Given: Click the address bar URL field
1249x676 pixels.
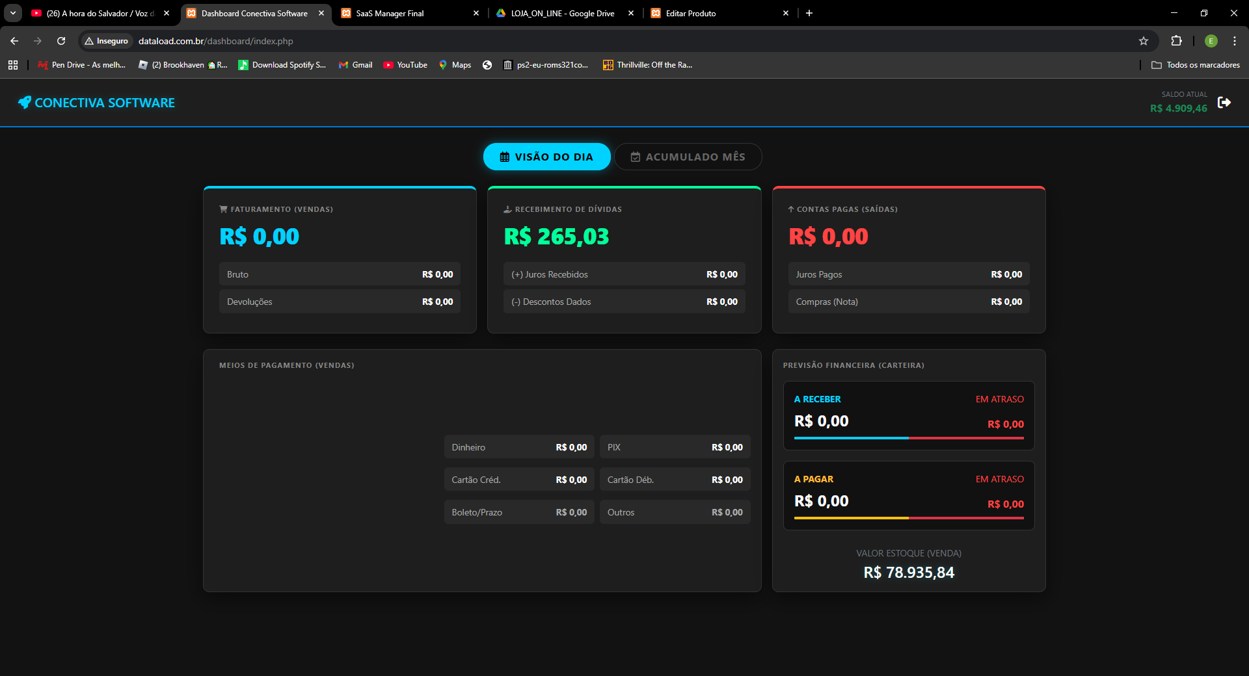Looking at the screenshot, I should coord(585,41).
